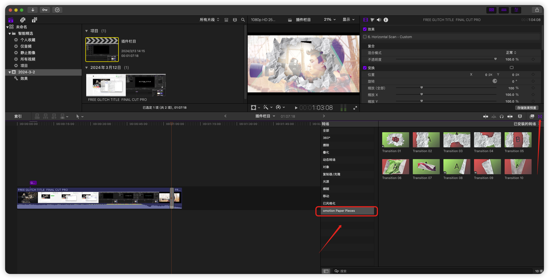Viewport: 549px width, 279px height.
Task: Click the 索引 index button
Action: pos(18,116)
